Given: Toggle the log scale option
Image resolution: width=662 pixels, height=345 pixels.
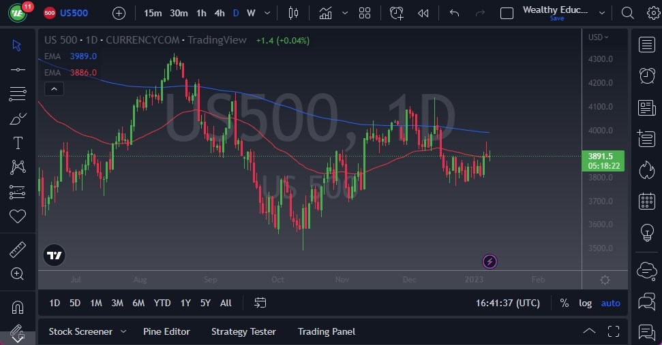Looking at the screenshot, I should [586, 303].
